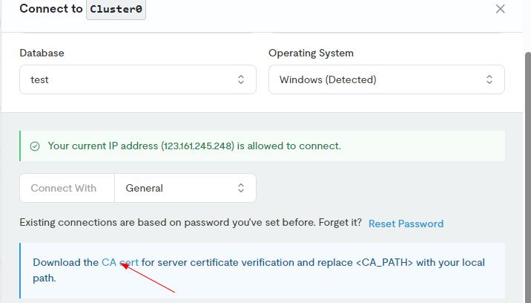Viewport: 531px width, 303px height.
Task: Click the chevron arrows beside Windows (Detected)
Action: point(489,79)
